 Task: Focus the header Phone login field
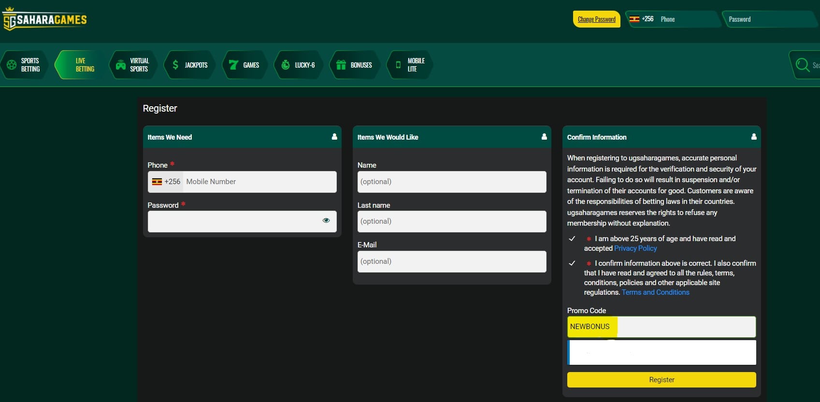click(x=689, y=19)
